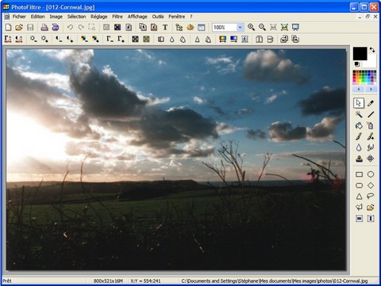Open the ? help menu
Image resolution: width=381 pixels, height=286 pixels.
coord(191,17)
